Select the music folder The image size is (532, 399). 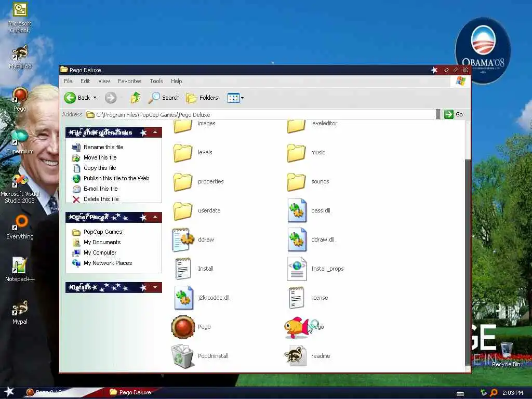point(305,153)
